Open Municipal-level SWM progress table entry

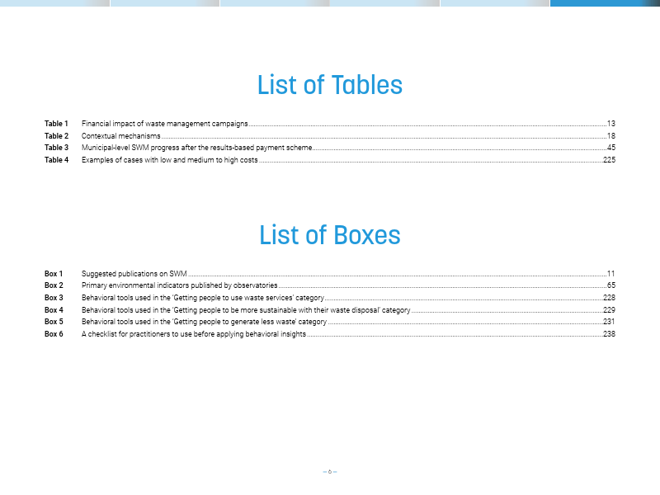(x=197, y=148)
